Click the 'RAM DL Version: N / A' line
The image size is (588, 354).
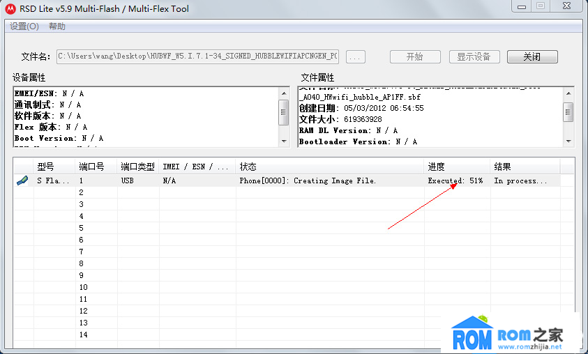pos(348,130)
